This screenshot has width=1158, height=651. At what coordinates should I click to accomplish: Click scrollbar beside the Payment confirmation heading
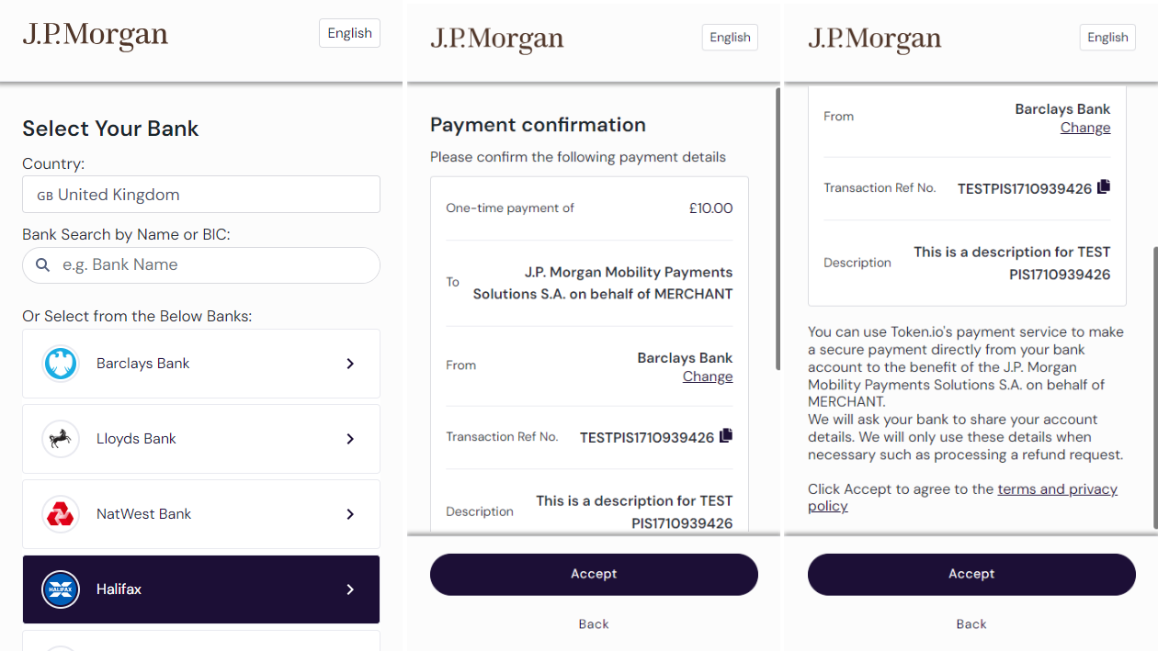[x=778, y=230]
